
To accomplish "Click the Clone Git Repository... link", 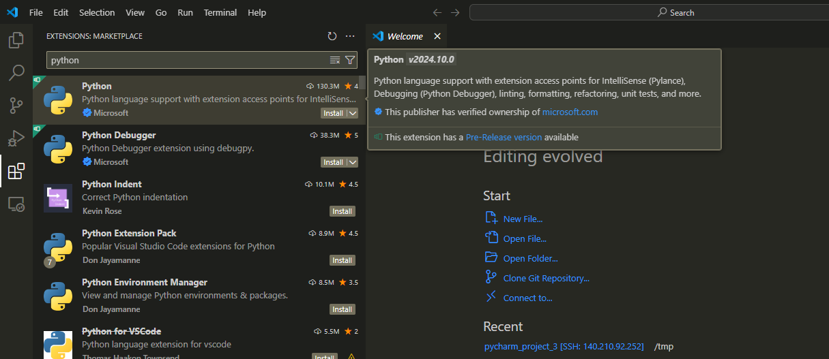I will coord(547,278).
